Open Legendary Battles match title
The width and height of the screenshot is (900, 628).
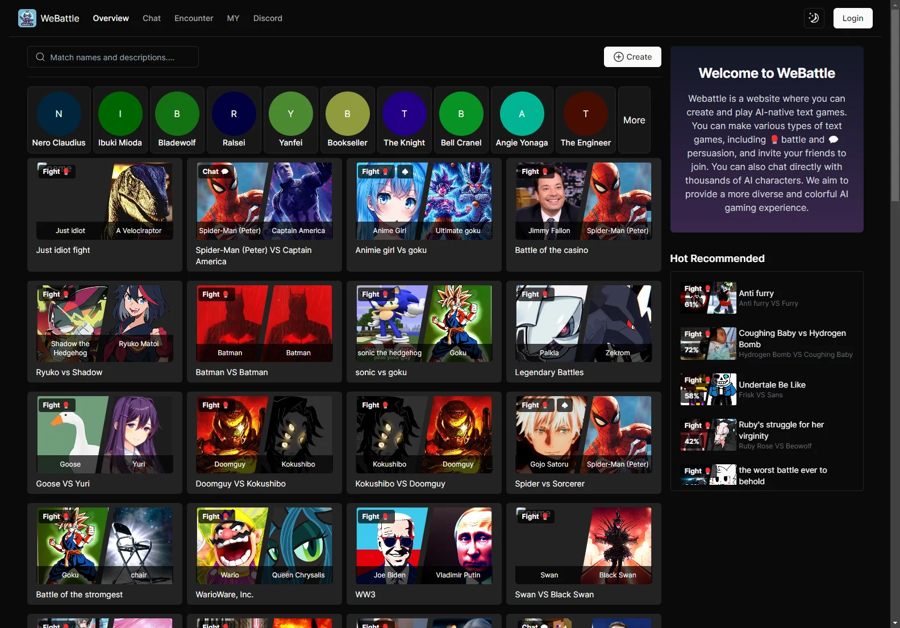pos(549,372)
